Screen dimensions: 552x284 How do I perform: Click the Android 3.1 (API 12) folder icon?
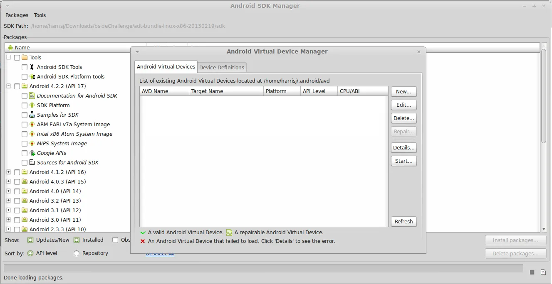point(25,210)
